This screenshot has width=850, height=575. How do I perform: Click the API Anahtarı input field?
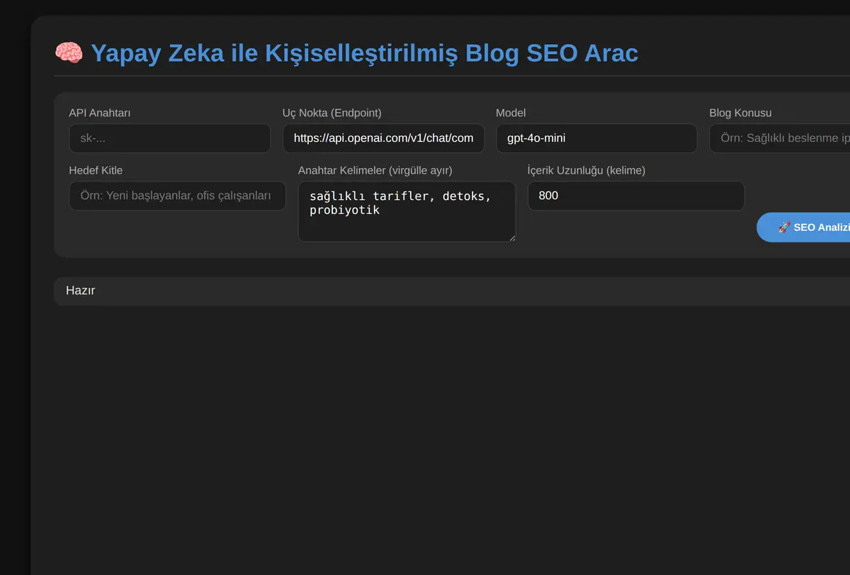[170, 138]
